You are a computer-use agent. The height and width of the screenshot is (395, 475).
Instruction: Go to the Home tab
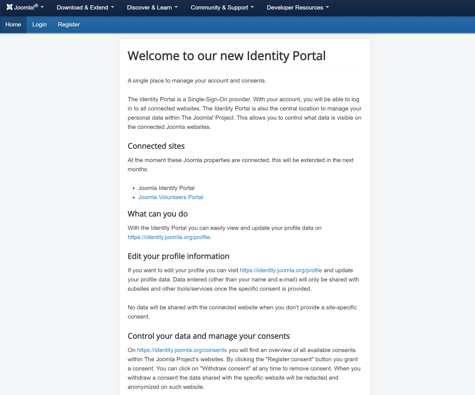pos(13,25)
